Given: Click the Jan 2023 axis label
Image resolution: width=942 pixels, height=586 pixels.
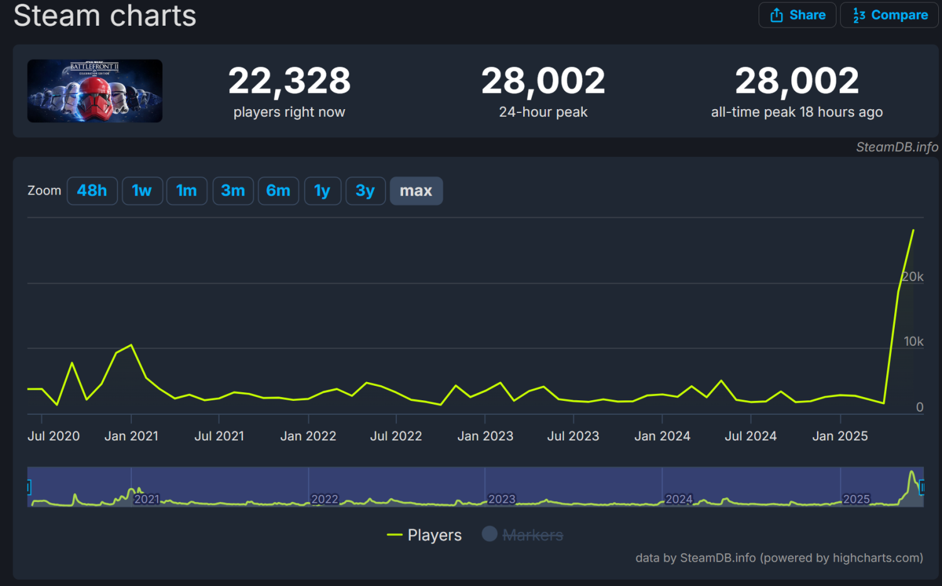Looking at the screenshot, I should click(x=485, y=436).
